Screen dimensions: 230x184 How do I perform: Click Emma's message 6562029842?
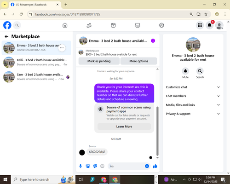click(x=97, y=152)
